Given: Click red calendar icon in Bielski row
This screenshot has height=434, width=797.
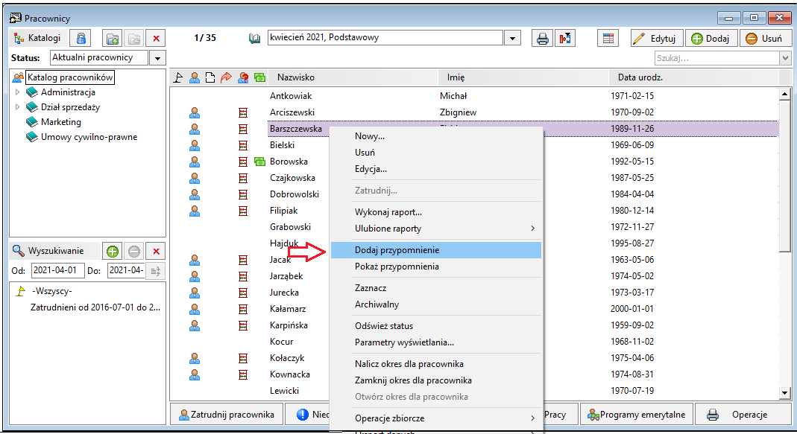Looking at the screenshot, I should tap(243, 145).
